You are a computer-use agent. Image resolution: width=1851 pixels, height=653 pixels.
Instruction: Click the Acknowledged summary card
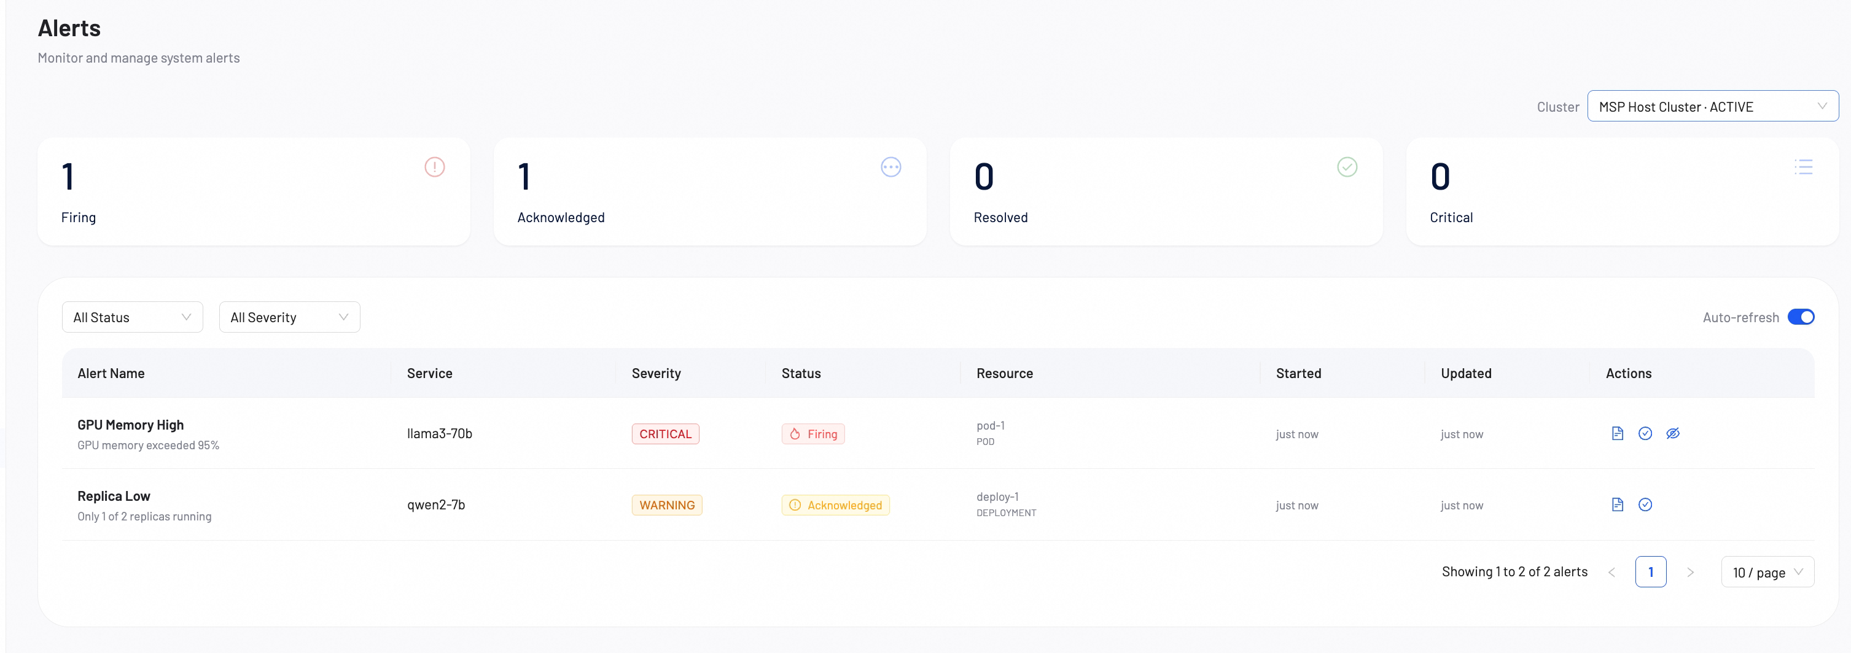tap(710, 192)
